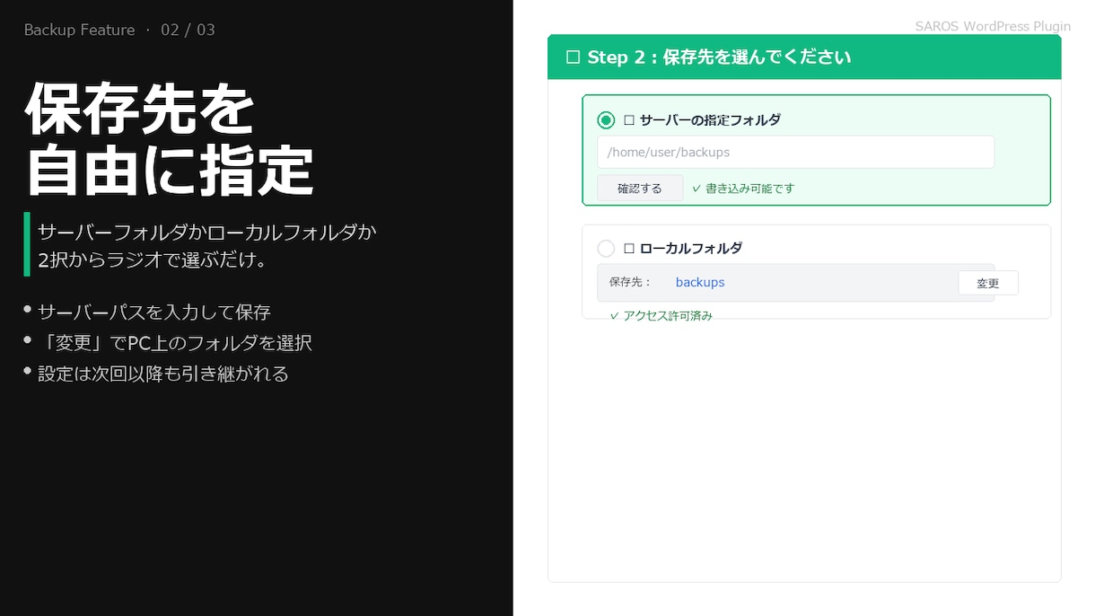
Task: Click the 保存先： label
Action: 631,282
